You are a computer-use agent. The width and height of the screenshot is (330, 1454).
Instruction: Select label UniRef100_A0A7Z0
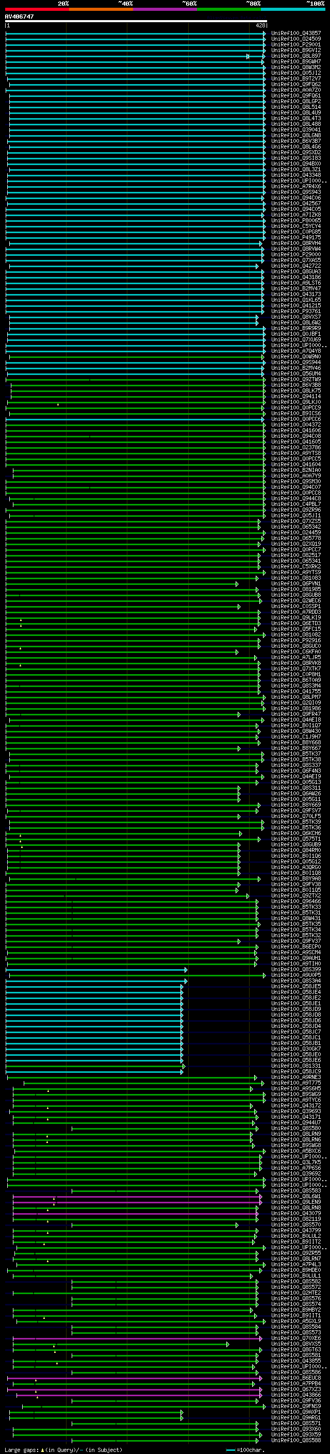coord(295,90)
